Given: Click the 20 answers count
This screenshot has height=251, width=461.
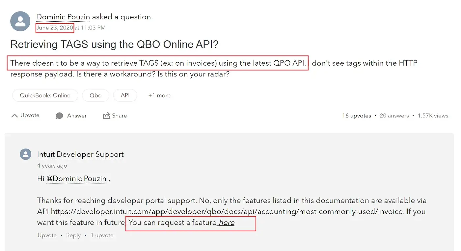Looking at the screenshot, I should point(394,116).
